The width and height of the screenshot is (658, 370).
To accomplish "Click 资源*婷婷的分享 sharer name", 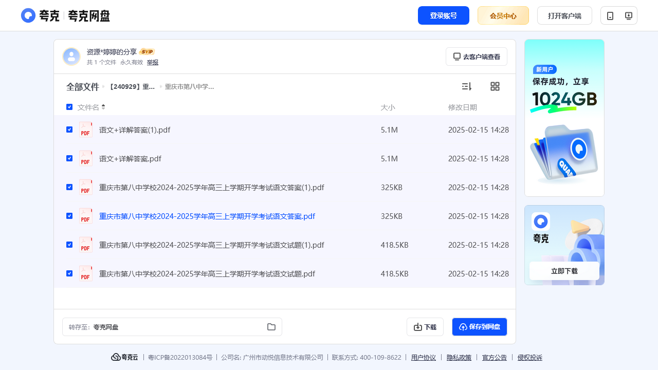I will tap(112, 52).
